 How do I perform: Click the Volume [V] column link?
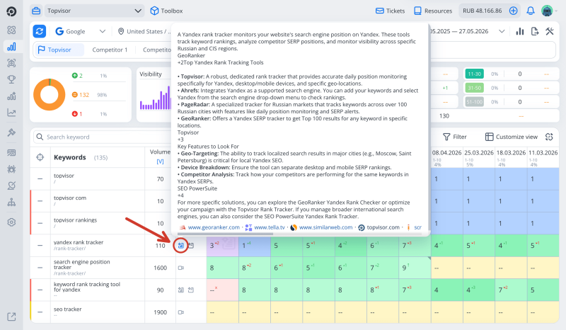(x=160, y=161)
